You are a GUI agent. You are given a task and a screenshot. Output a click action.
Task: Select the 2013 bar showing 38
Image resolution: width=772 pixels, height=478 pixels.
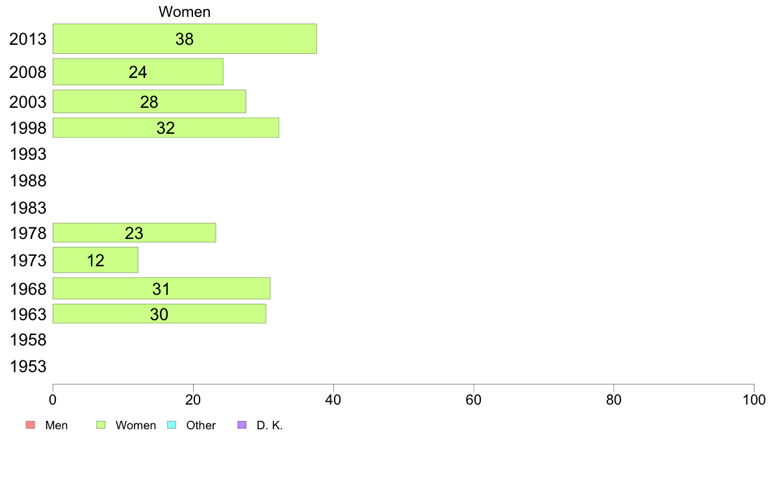click(x=185, y=39)
